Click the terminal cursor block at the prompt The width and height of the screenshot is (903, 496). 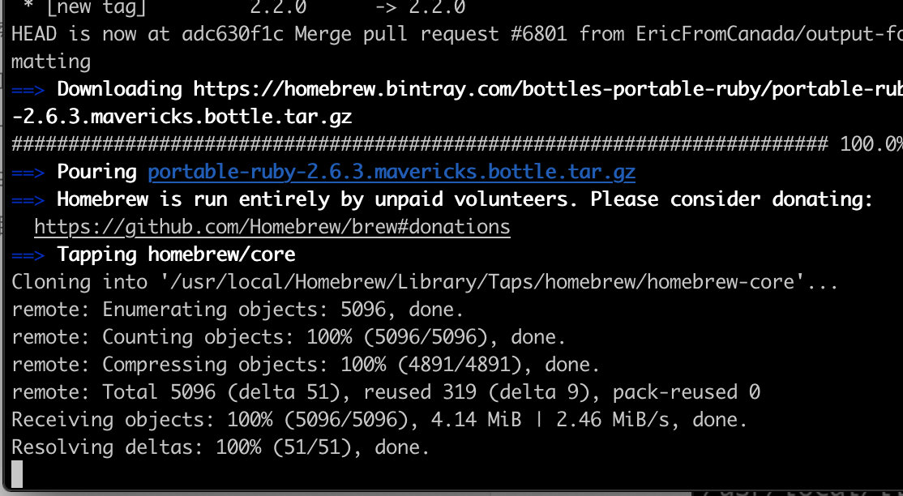point(17,473)
